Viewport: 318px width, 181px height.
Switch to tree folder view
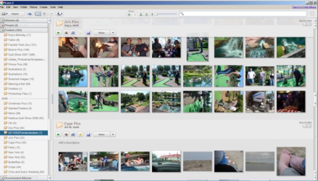[44, 14]
